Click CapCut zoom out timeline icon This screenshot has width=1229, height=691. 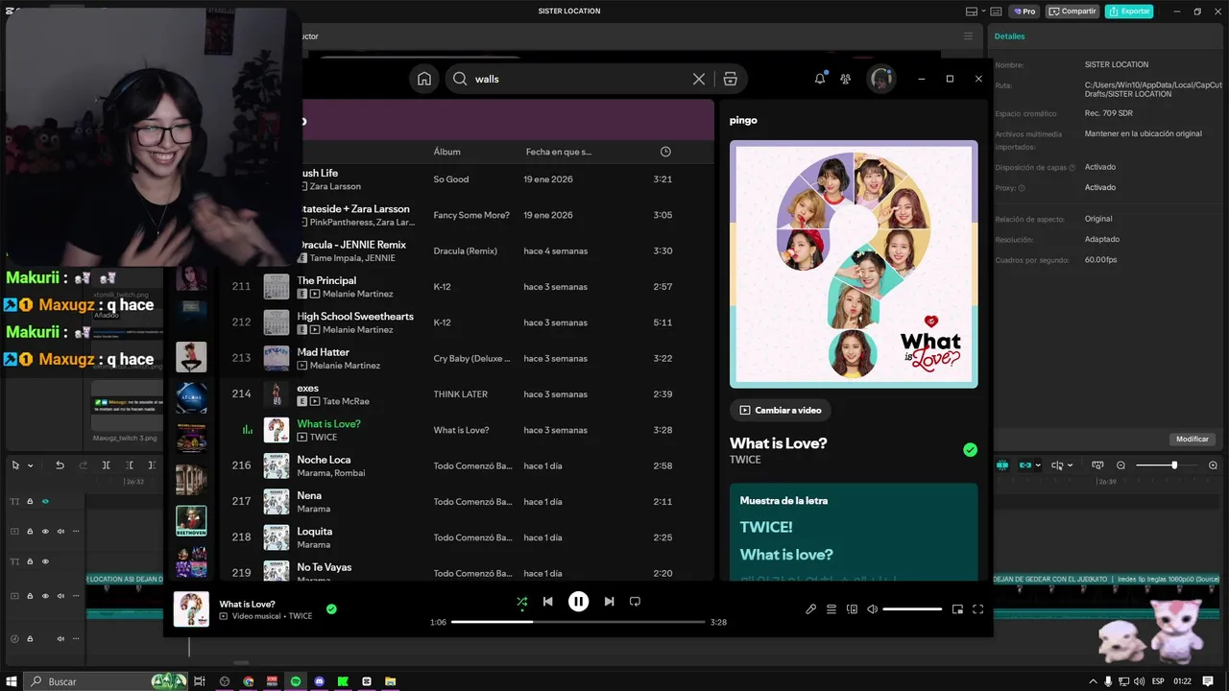pyautogui.click(x=1121, y=465)
